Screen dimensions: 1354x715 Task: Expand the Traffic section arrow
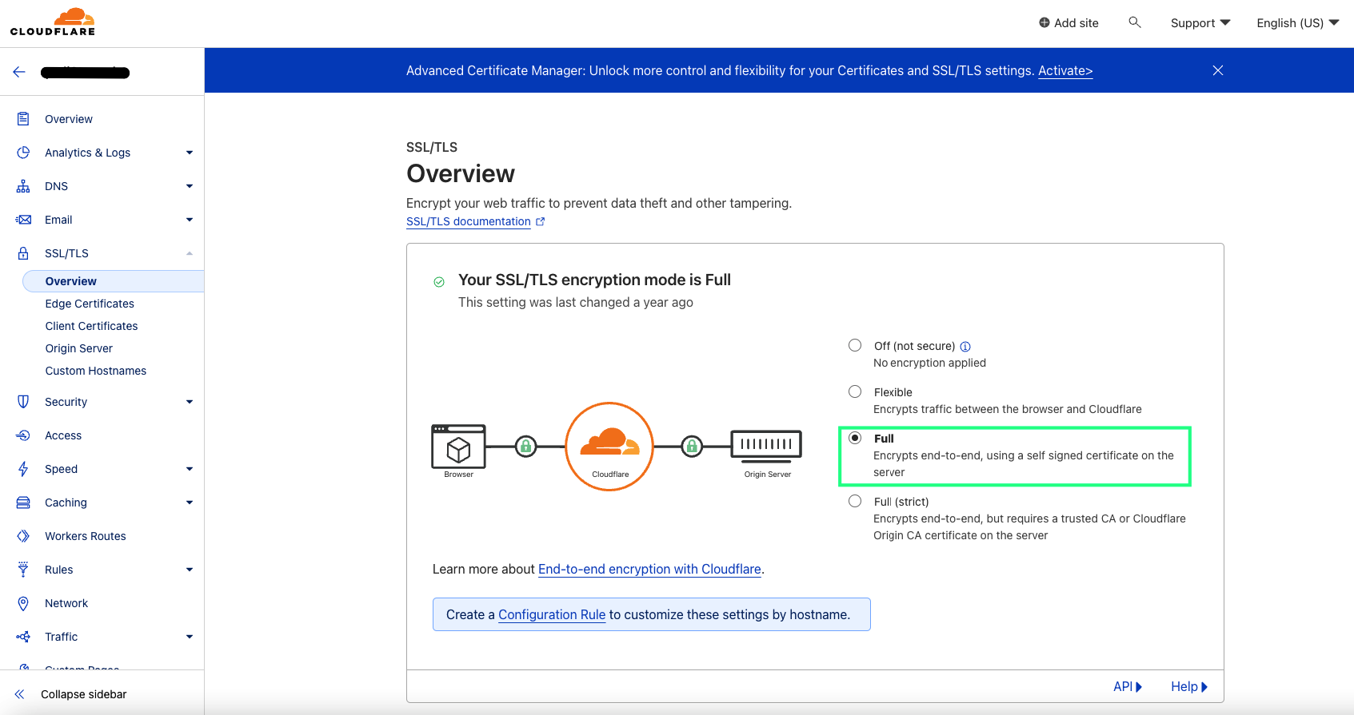click(x=190, y=637)
